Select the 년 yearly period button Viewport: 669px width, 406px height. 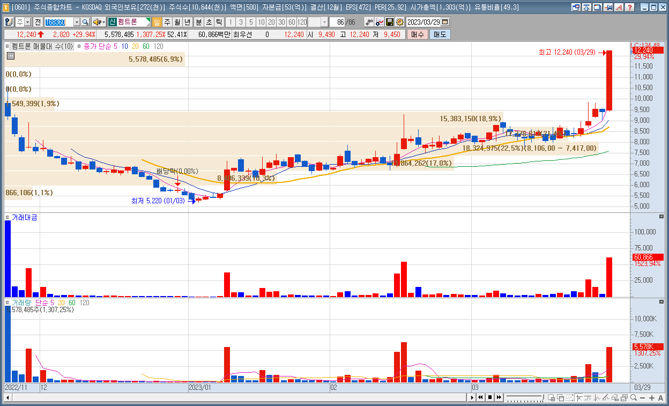[x=188, y=22]
